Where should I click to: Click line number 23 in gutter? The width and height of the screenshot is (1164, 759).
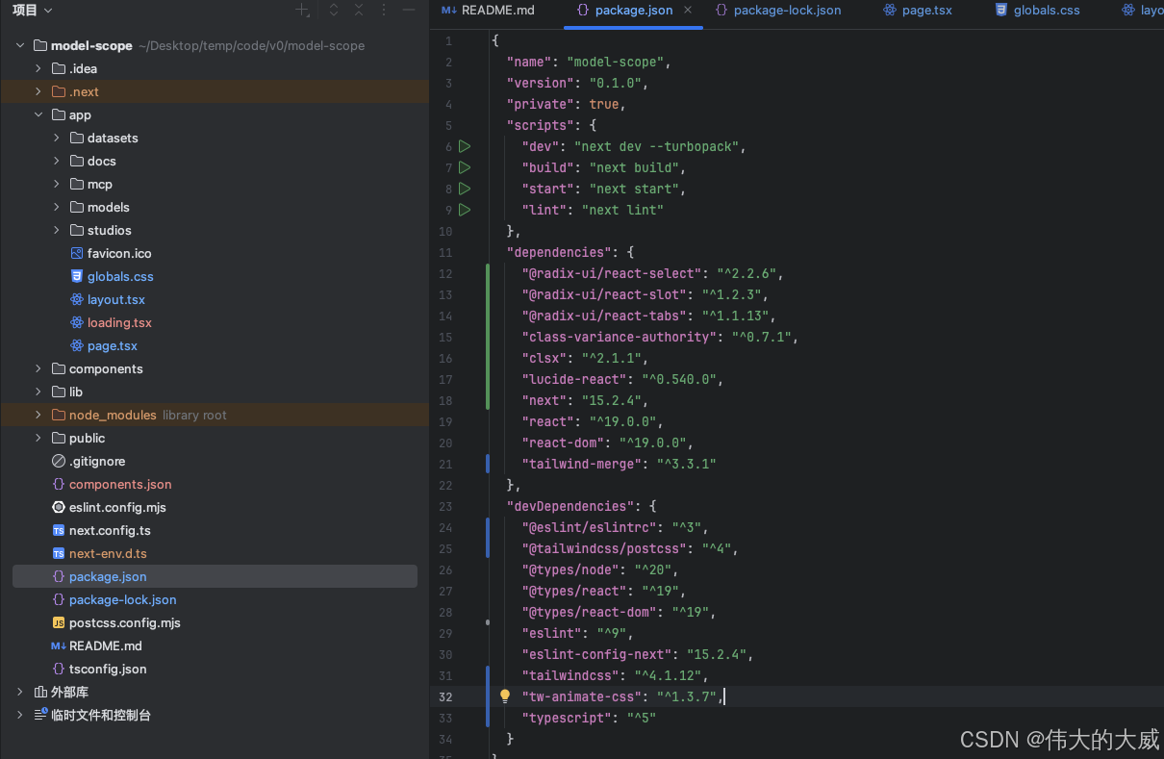pos(445,506)
